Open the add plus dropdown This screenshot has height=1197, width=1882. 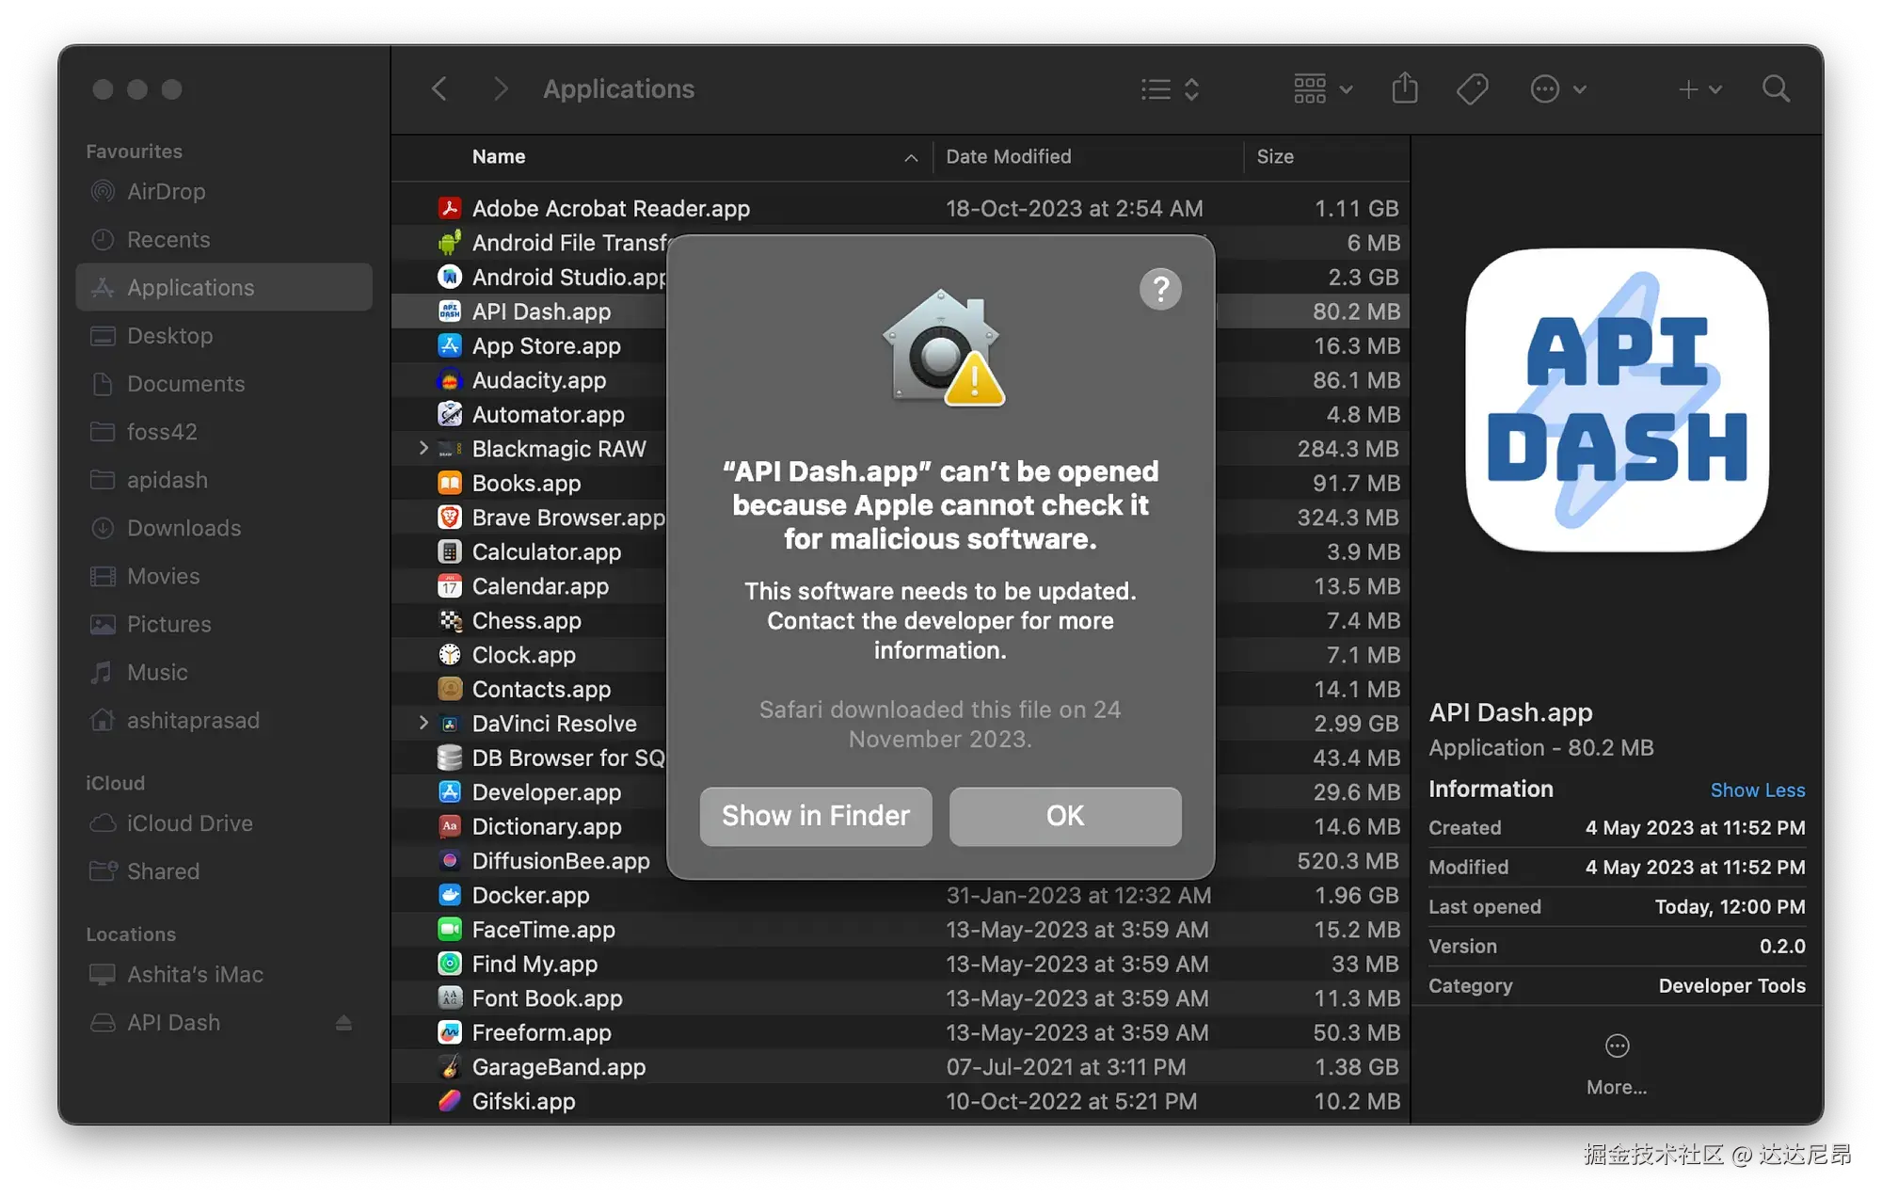1699,89
